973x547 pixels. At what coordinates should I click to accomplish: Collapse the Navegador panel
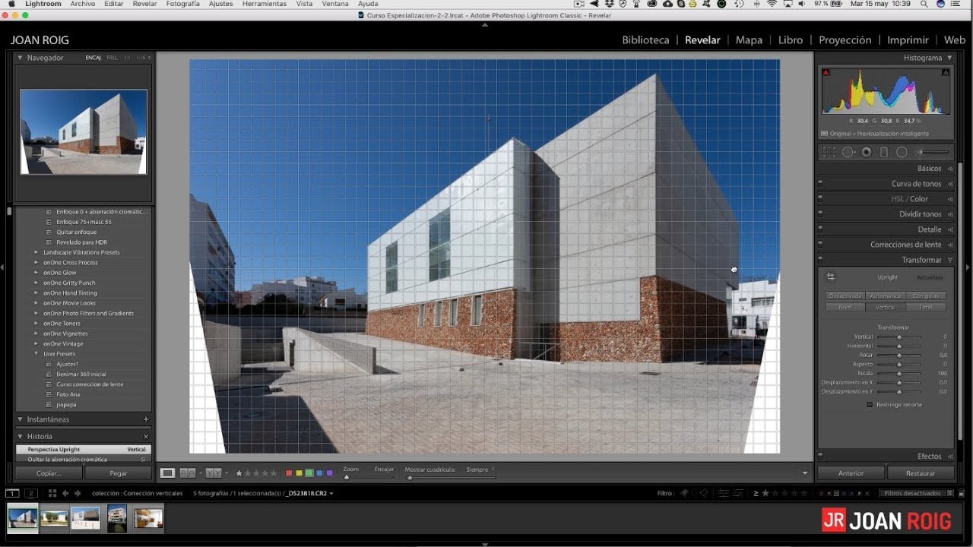tap(21, 58)
